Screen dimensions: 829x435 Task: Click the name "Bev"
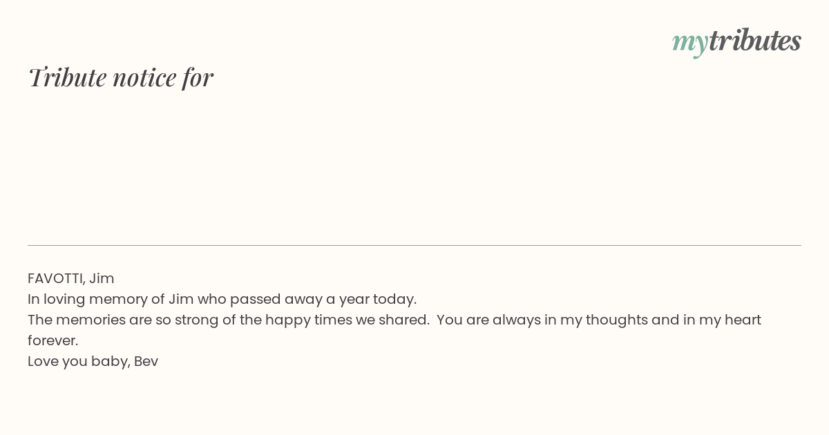pyautogui.click(x=146, y=361)
